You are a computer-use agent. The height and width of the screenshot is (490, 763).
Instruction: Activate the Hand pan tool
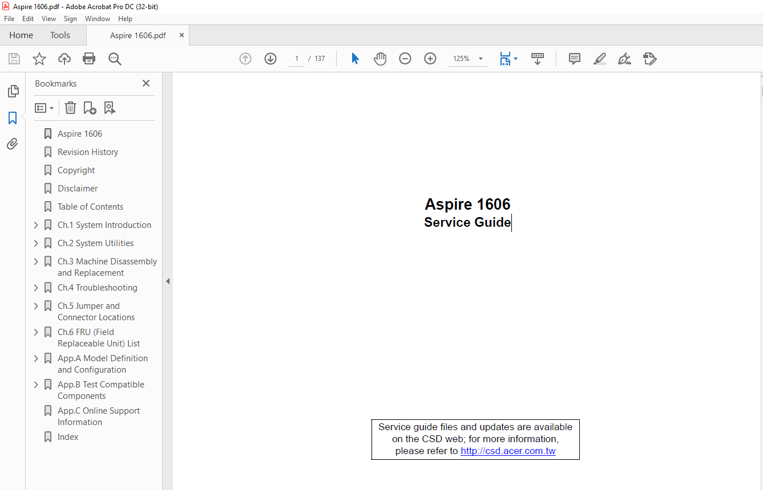pyautogui.click(x=380, y=59)
